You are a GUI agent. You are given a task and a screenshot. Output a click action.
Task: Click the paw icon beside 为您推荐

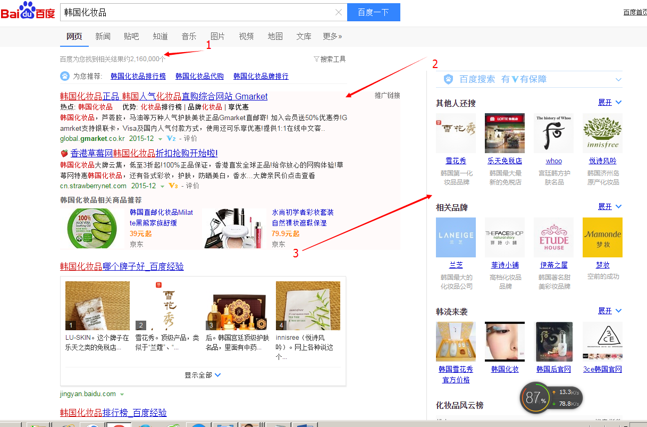(65, 76)
